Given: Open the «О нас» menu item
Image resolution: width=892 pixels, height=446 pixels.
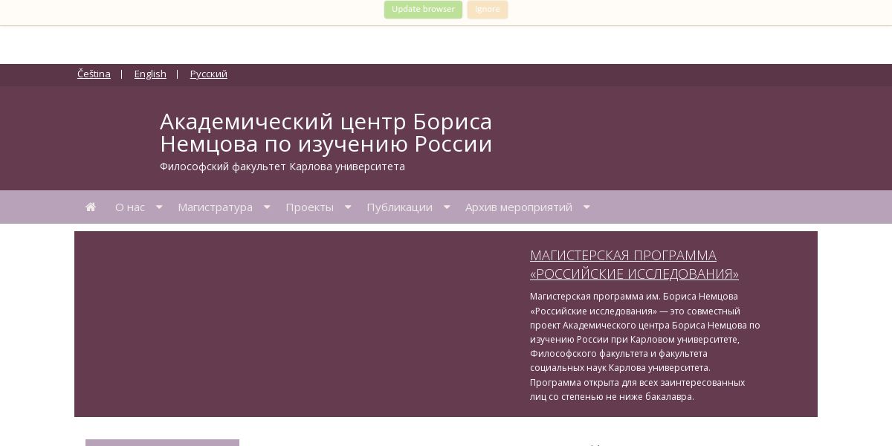Looking at the screenshot, I should click(130, 207).
